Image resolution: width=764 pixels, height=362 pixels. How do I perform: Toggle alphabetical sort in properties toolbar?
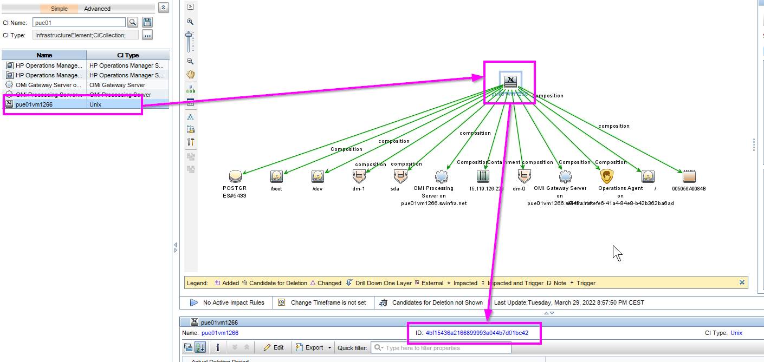click(200, 347)
